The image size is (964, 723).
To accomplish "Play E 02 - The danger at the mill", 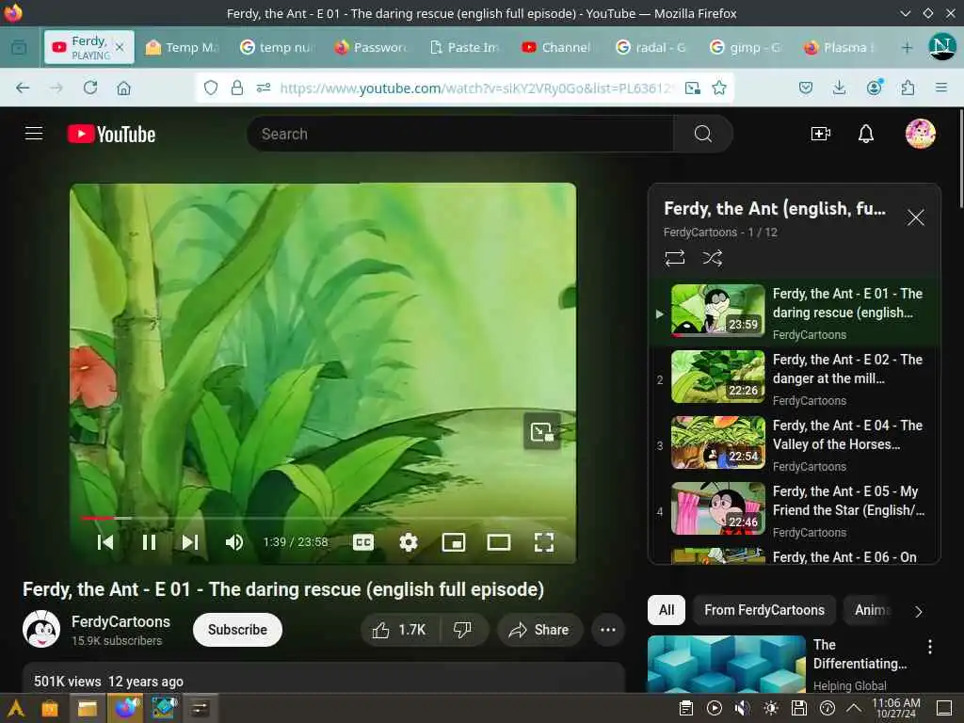I will click(x=795, y=378).
